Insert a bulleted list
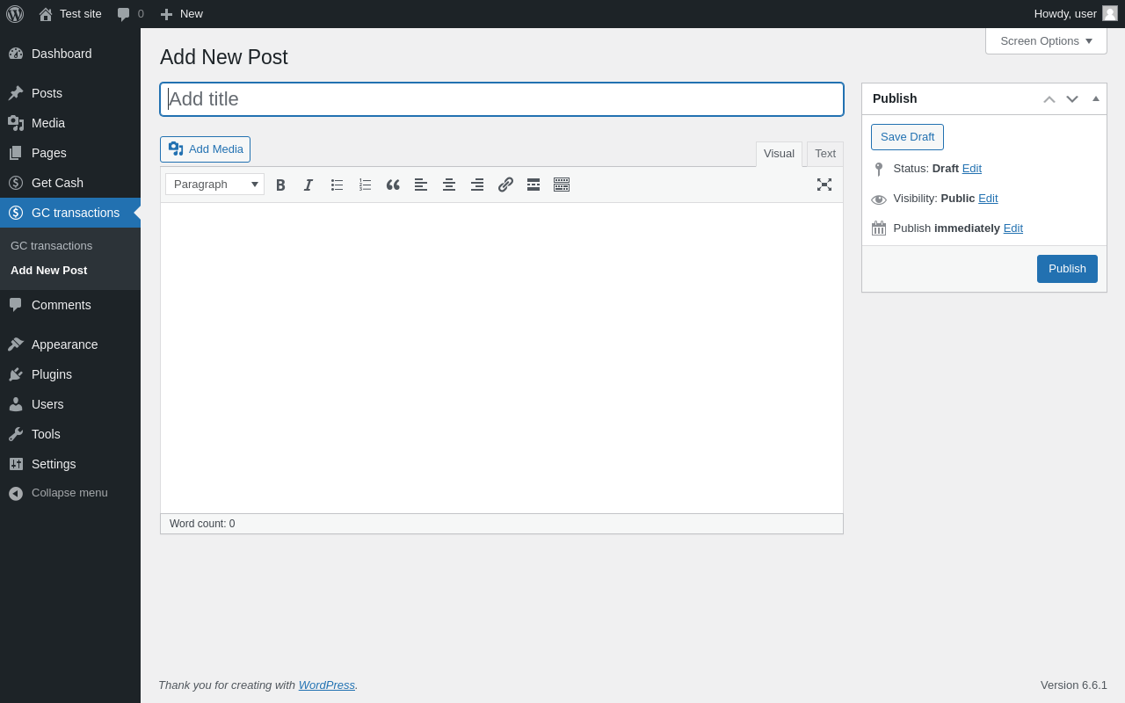Screen dimensions: 1125x703 click(337, 185)
